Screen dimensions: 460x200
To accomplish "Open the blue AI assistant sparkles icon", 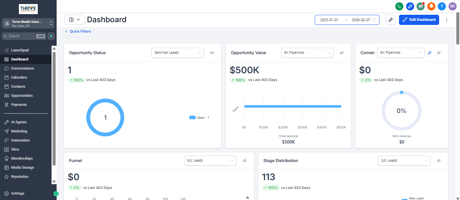I will 410,6.
